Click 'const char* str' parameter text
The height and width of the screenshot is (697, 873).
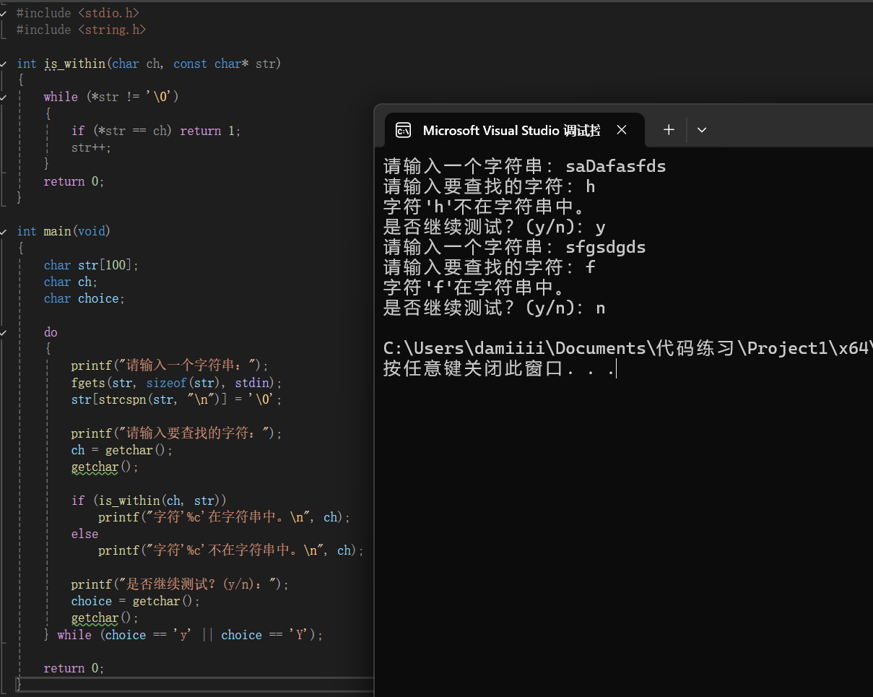225,64
